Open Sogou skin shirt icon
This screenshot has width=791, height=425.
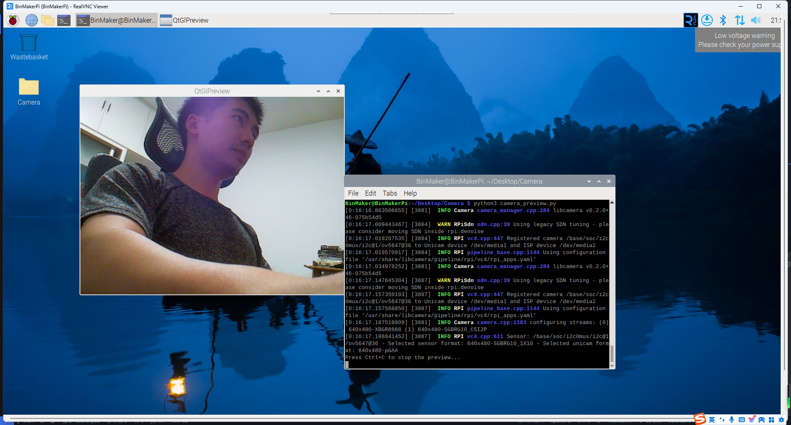tap(752, 420)
